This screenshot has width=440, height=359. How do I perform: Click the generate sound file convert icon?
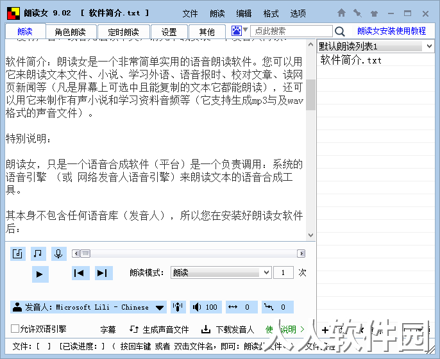pyautogui.click(x=134, y=330)
